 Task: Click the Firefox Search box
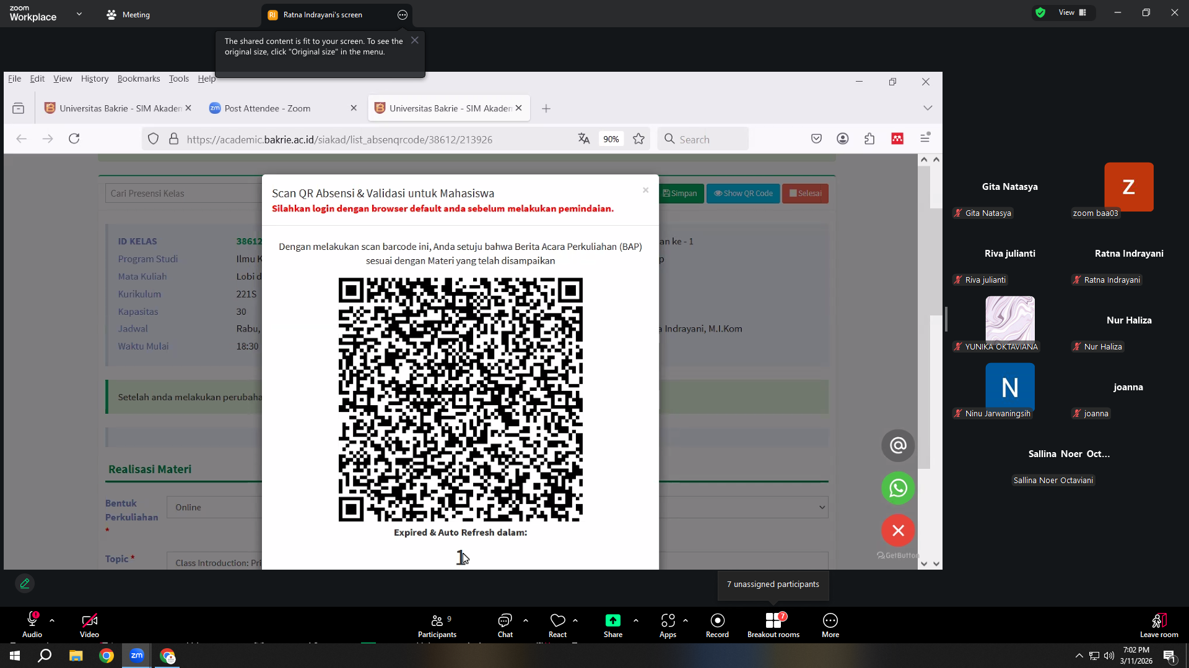pyautogui.click(x=703, y=139)
